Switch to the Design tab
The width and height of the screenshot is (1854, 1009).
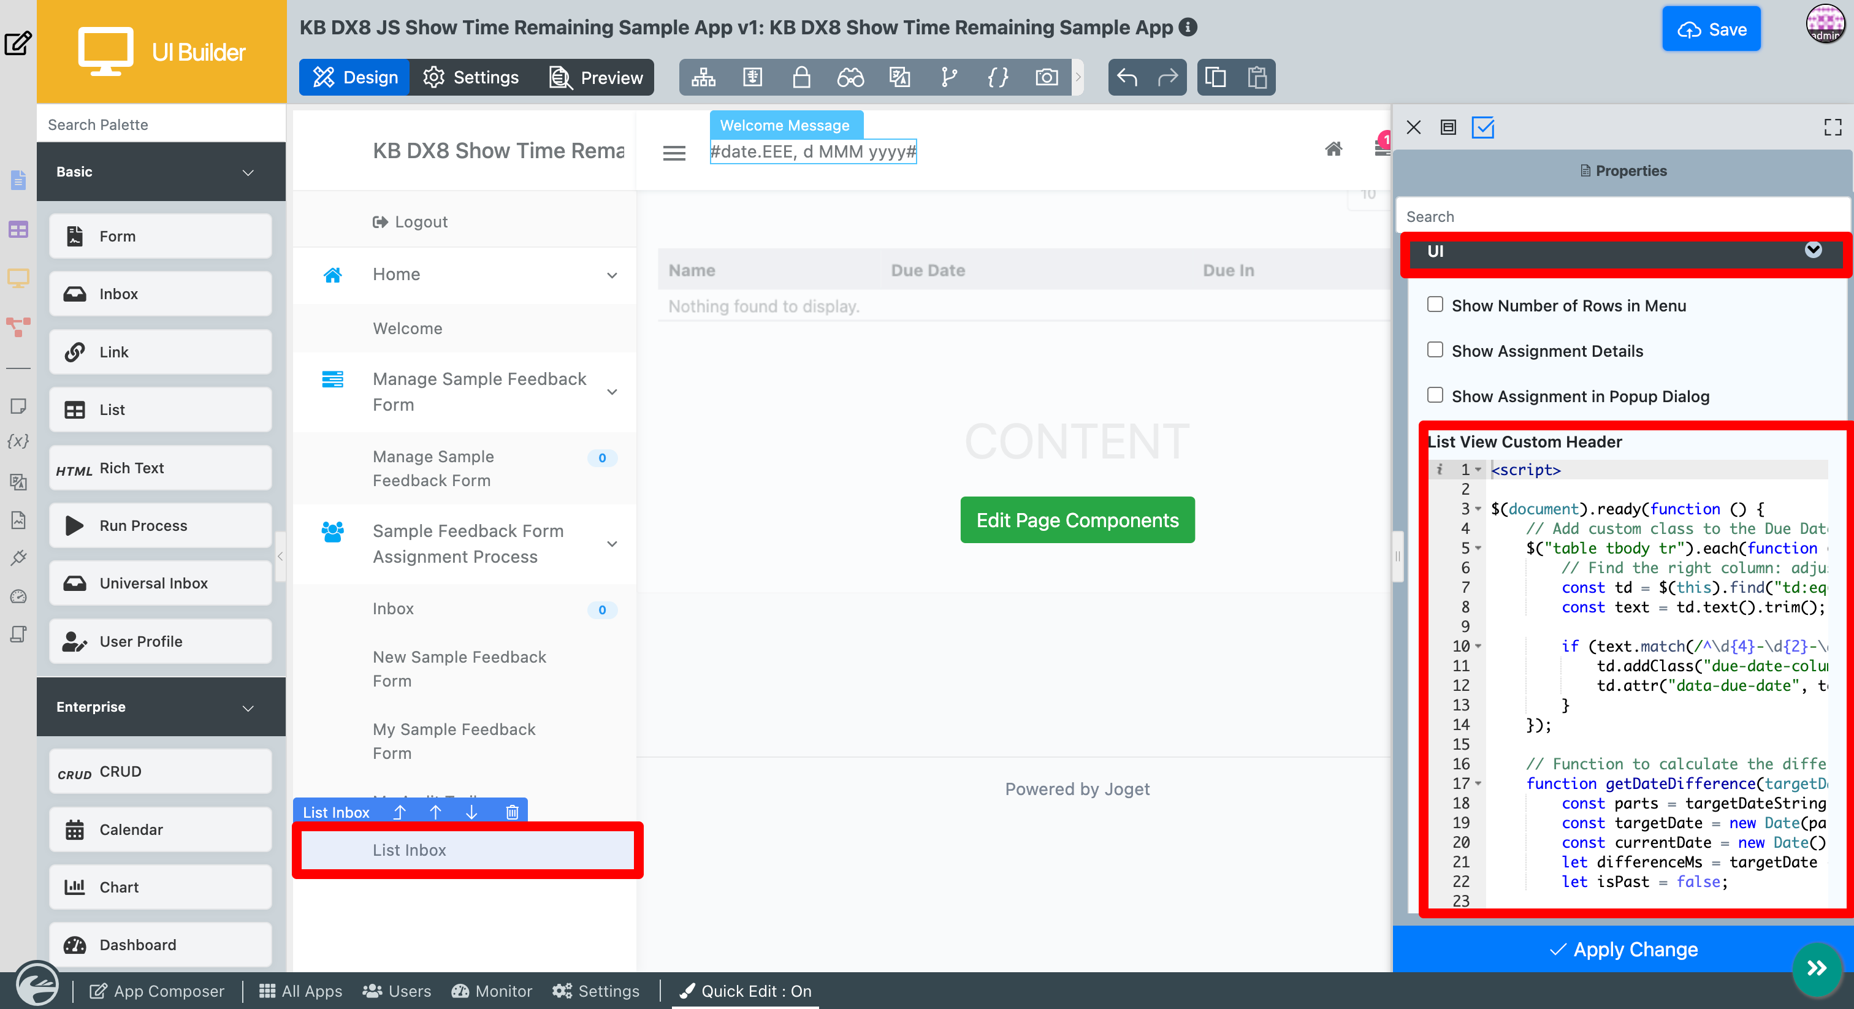(355, 77)
